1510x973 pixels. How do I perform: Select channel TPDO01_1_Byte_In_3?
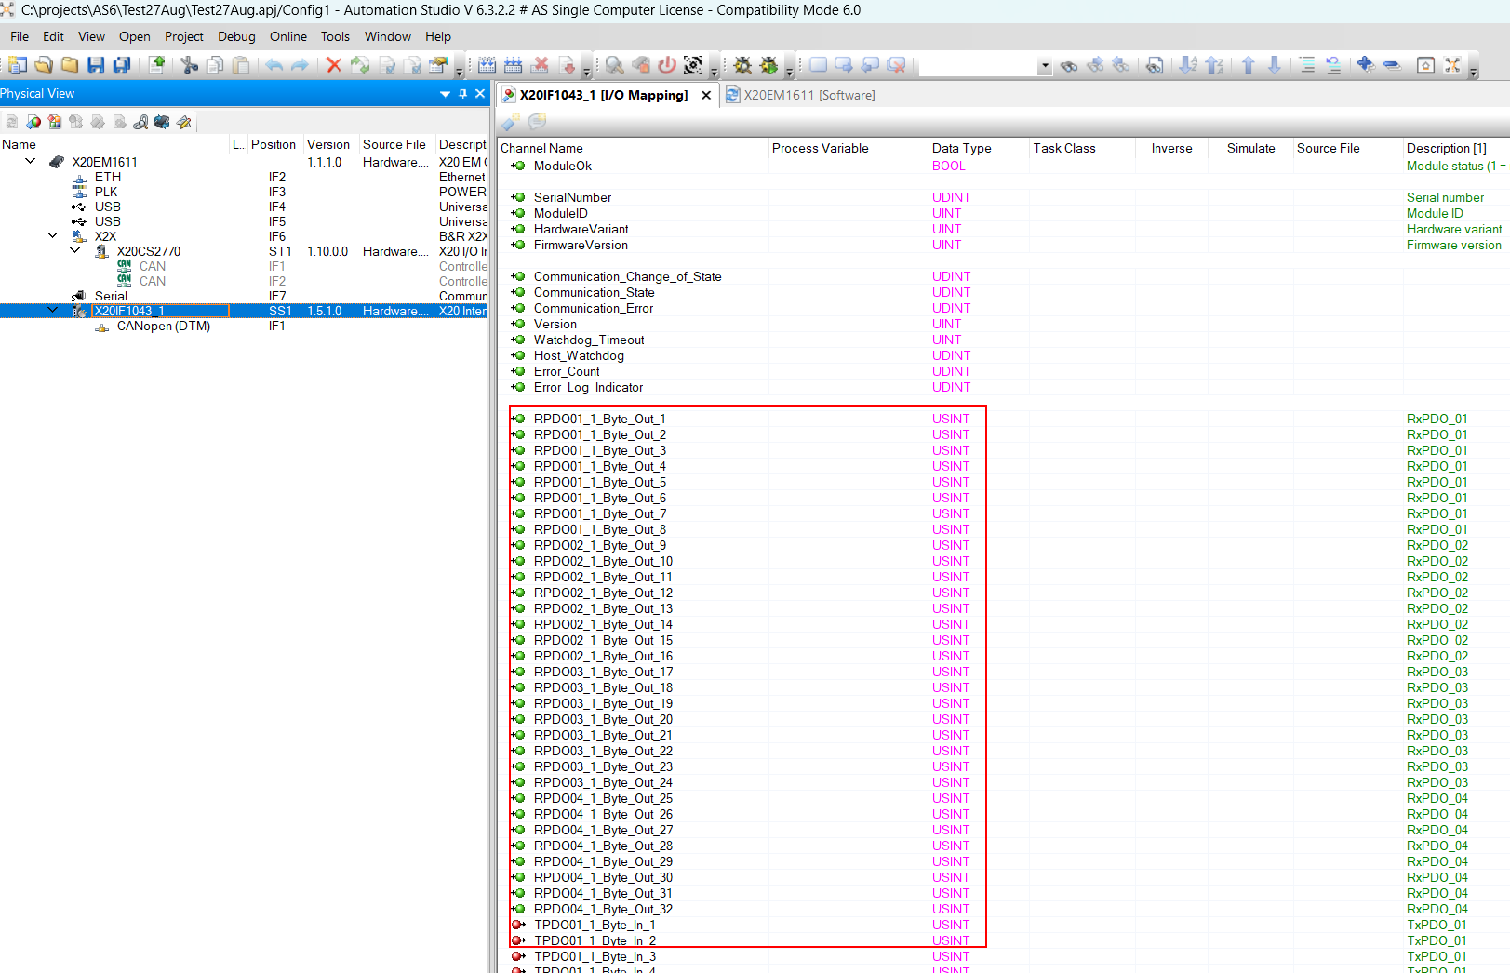tap(595, 956)
